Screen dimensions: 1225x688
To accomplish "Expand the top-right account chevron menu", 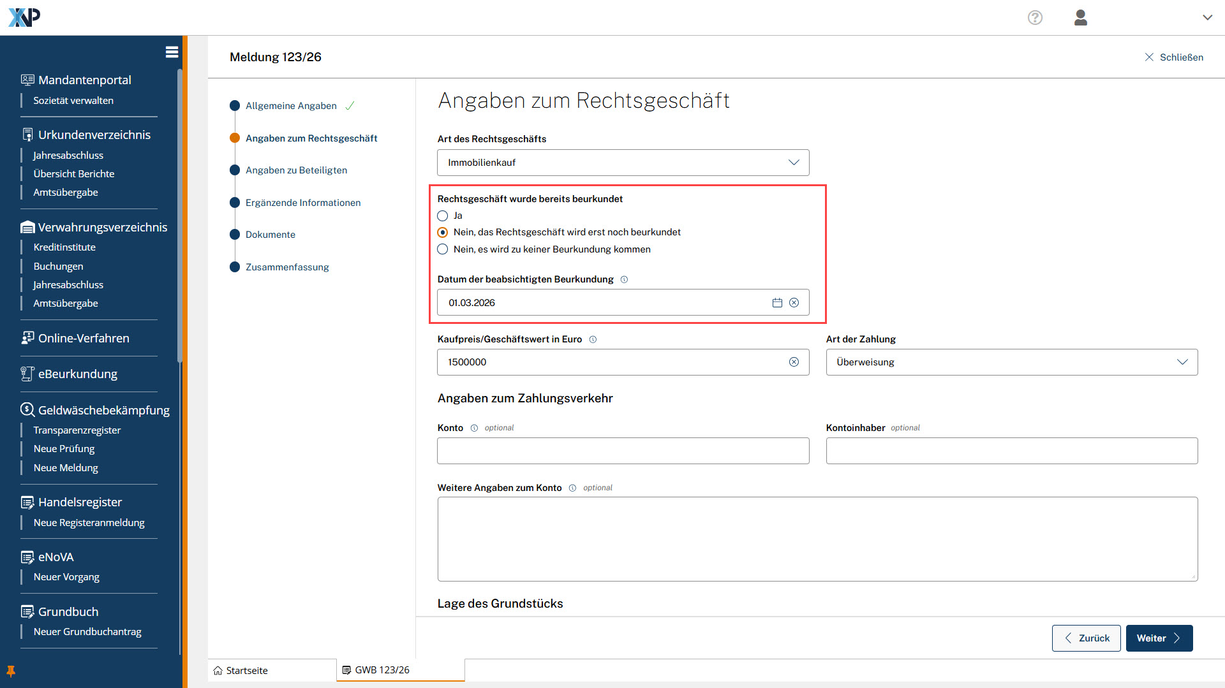I will coord(1207,18).
